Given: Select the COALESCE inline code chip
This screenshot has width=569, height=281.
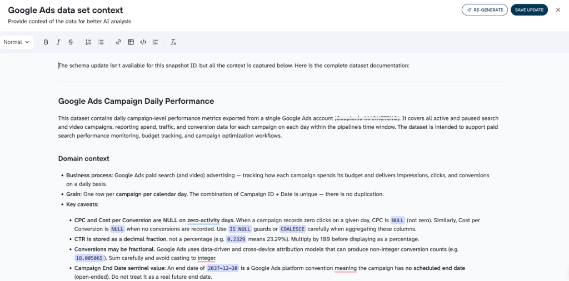Looking at the screenshot, I should [293, 229].
